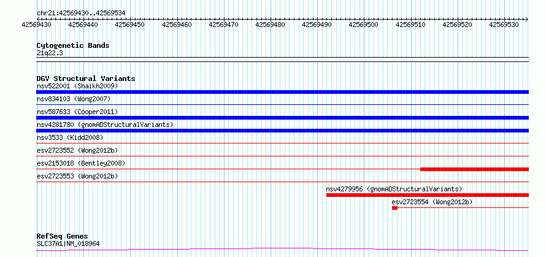The image size is (546, 257).
Task: Click the black 21q22.3 cytoband bar
Action: (x=282, y=59)
